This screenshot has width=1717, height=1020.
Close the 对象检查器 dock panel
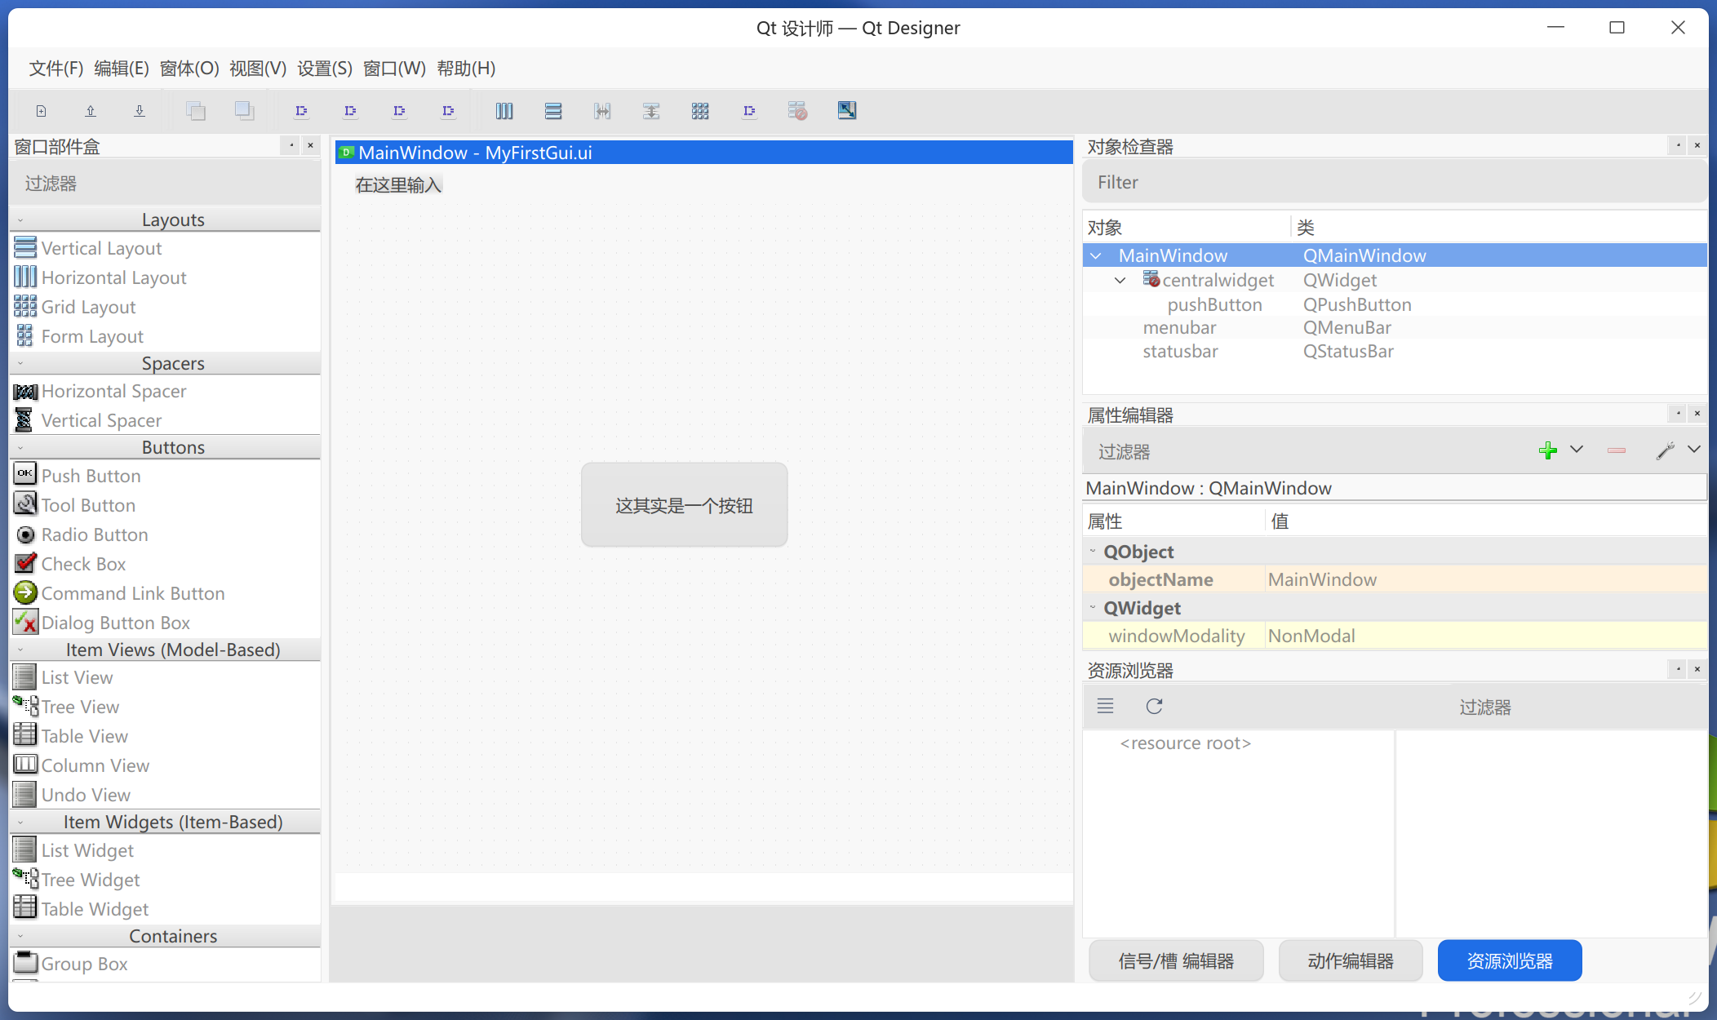pyautogui.click(x=1697, y=145)
